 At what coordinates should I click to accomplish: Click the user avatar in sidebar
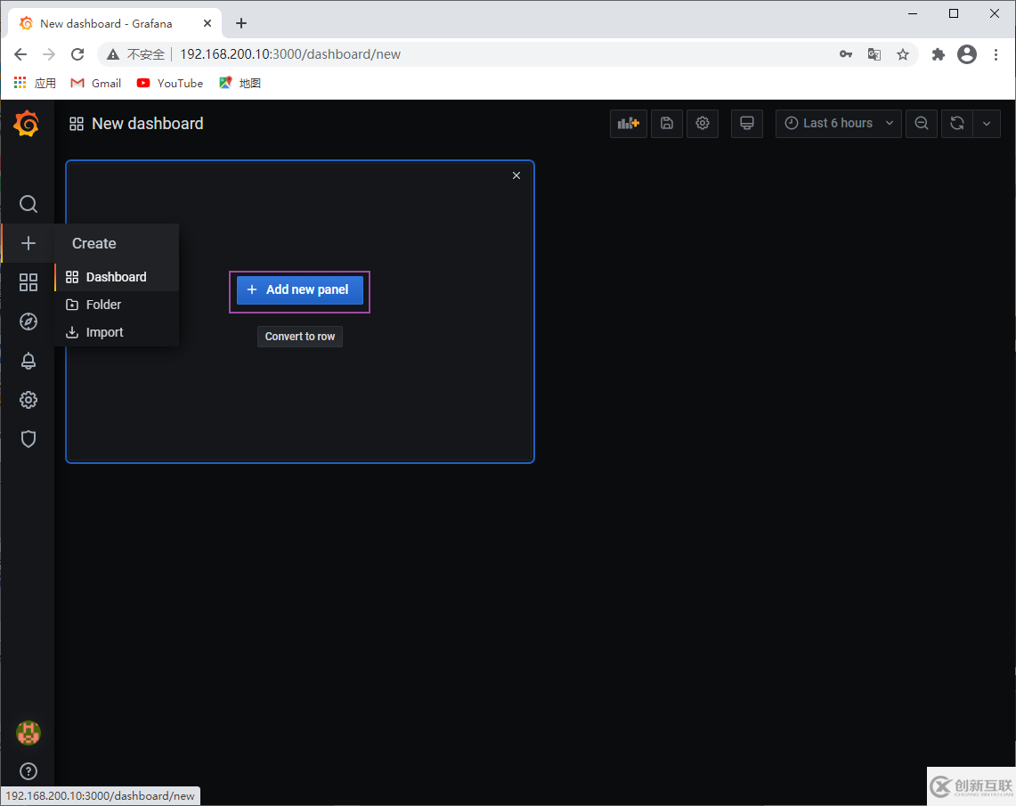[28, 733]
